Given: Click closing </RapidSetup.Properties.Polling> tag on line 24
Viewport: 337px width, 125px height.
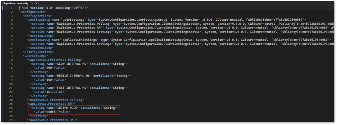Looking at the screenshot, I should pyautogui.click(x=55, y=100).
